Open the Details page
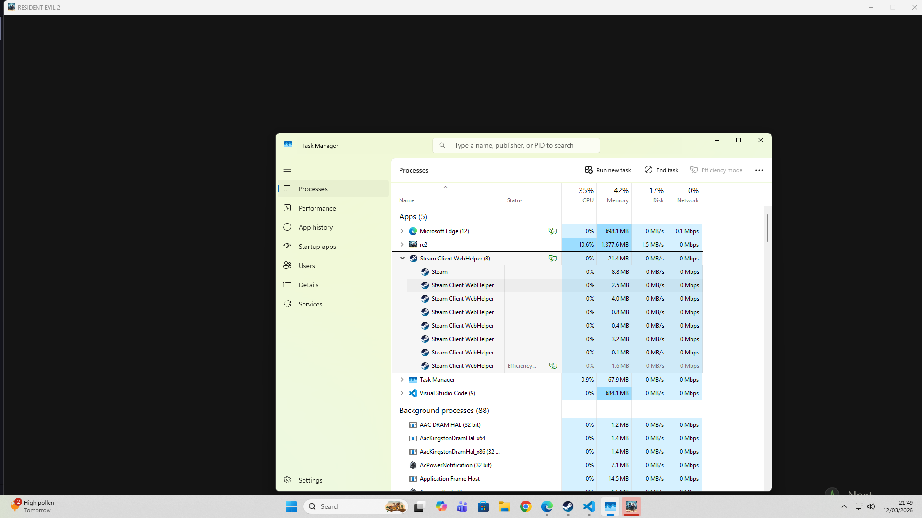922x518 pixels. point(308,285)
